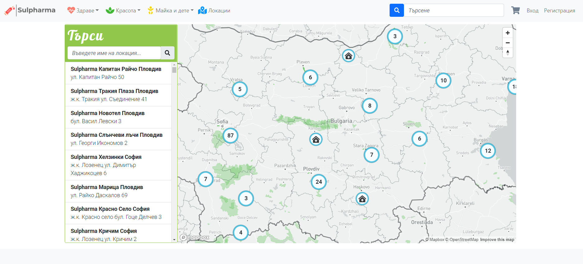Open the Shumen cluster of 10 locations
This screenshot has height=264, width=583.
point(443,81)
